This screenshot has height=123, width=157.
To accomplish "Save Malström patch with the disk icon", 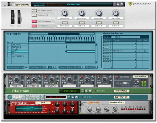I will (x=90, y=91).
